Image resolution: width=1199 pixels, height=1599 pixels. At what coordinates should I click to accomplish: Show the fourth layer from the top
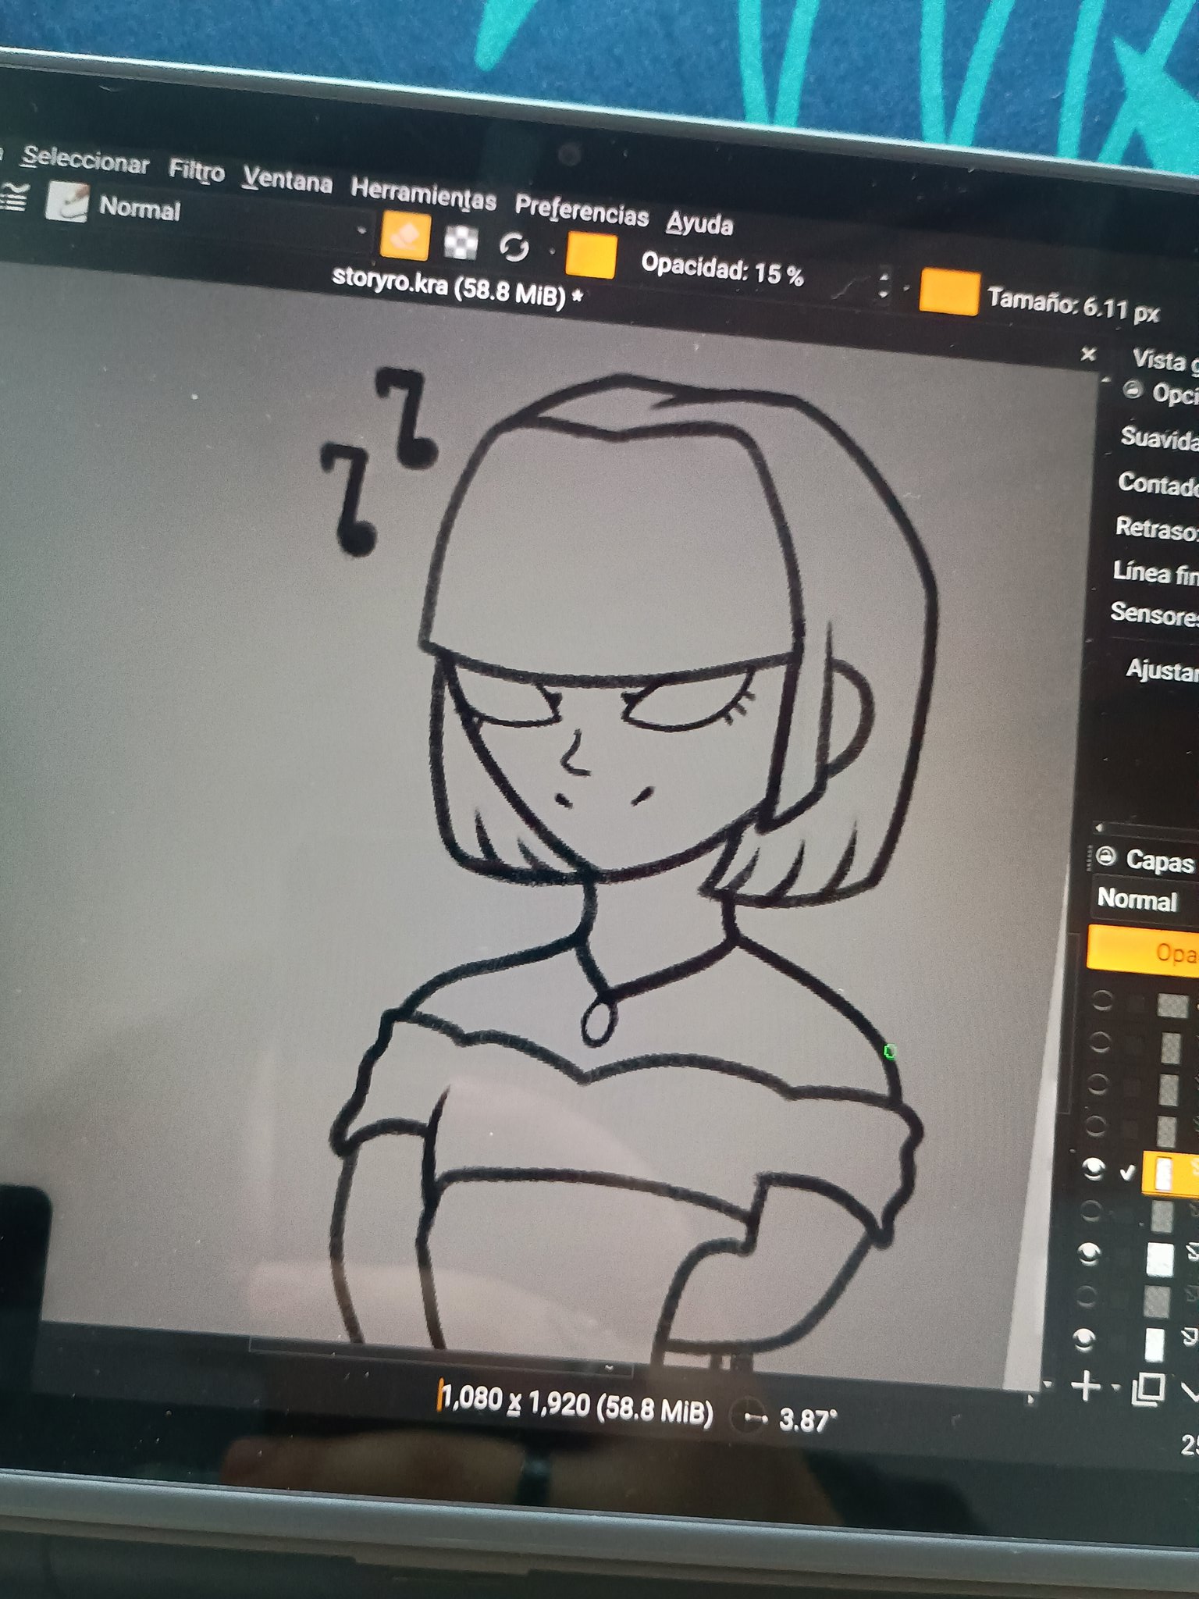(x=1096, y=1125)
